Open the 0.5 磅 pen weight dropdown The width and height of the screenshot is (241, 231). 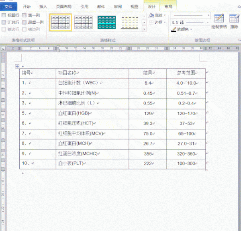208,22
